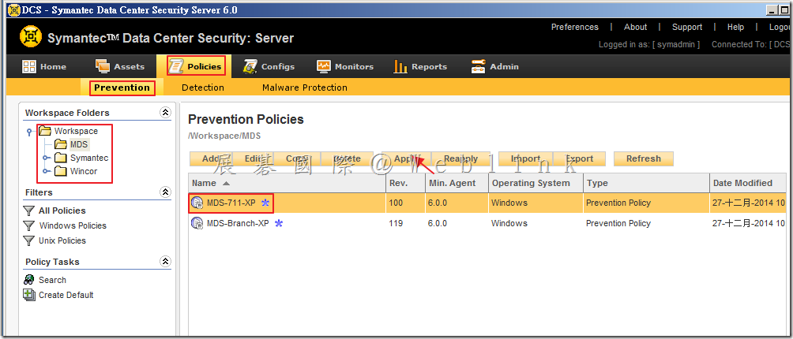Open the Admin tab
The width and height of the screenshot is (793, 339).
tap(494, 66)
